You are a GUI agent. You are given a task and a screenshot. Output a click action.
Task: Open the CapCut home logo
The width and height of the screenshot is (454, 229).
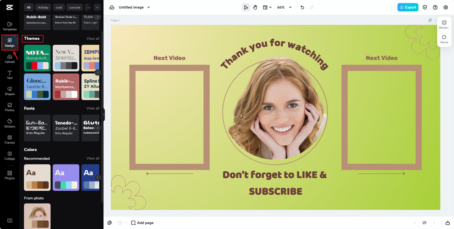coord(10,7)
